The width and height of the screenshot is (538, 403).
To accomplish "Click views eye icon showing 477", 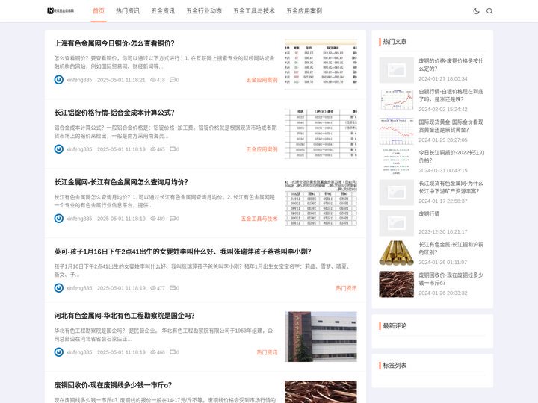I will (x=153, y=288).
